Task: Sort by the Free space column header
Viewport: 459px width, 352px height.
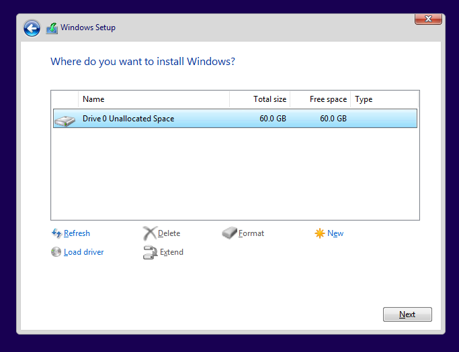Action: 321,99
